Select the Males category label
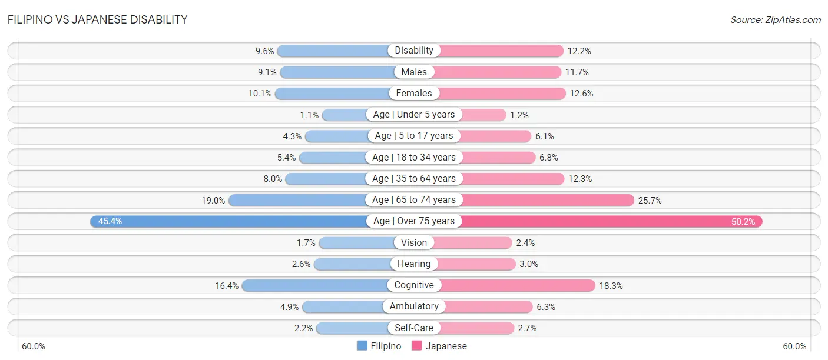828x360 pixels. [414, 72]
